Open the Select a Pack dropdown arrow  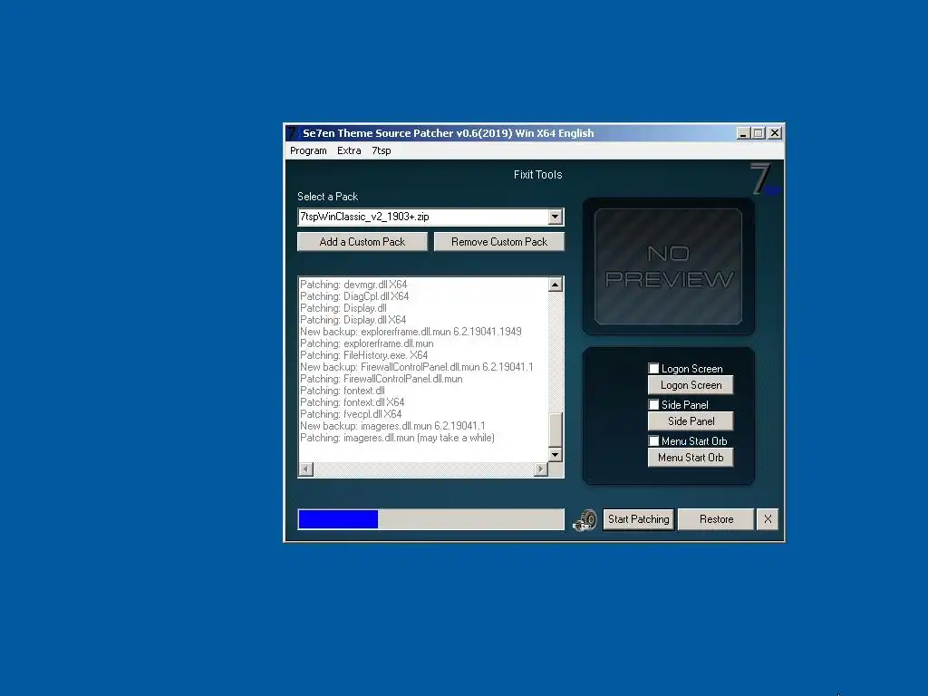[555, 217]
